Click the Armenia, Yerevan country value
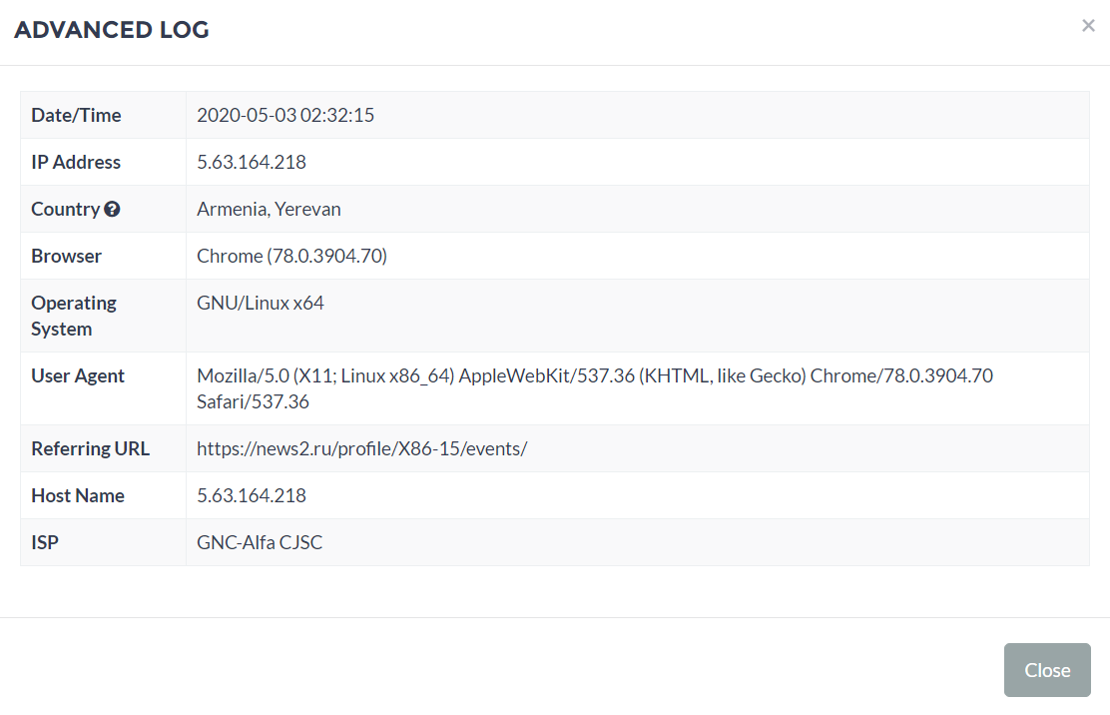1110x715 pixels. pyautogui.click(x=269, y=209)
